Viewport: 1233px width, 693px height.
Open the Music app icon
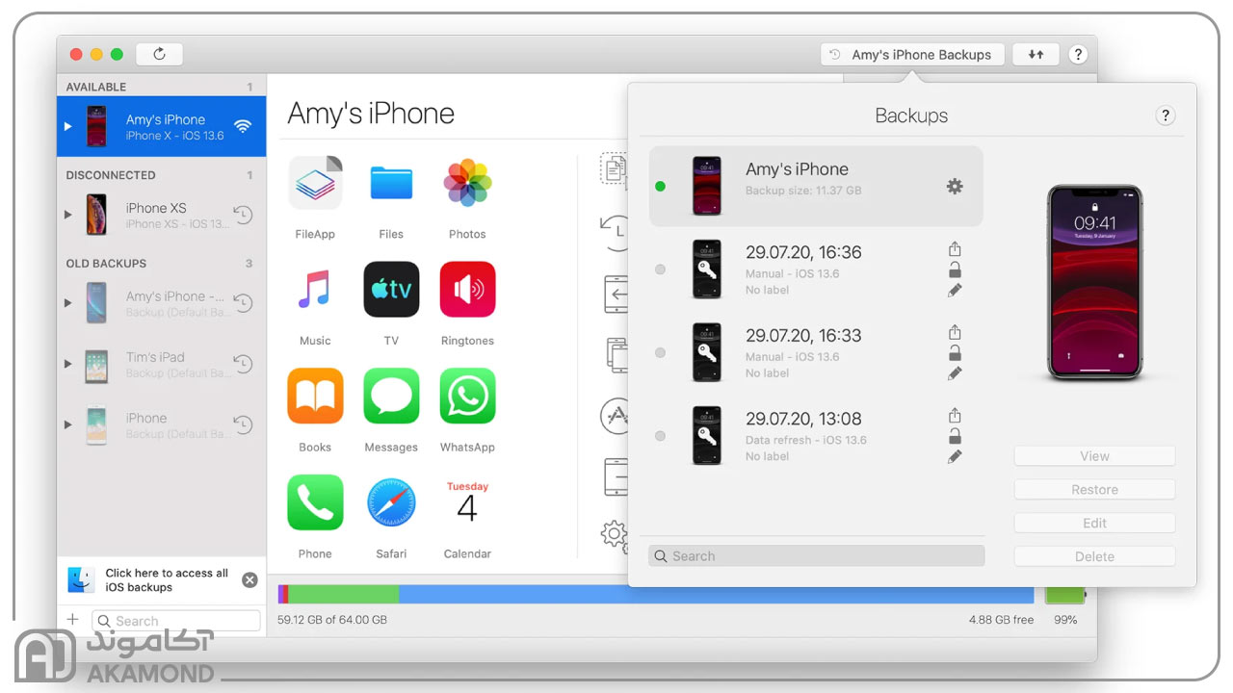[x=315, y=289]
